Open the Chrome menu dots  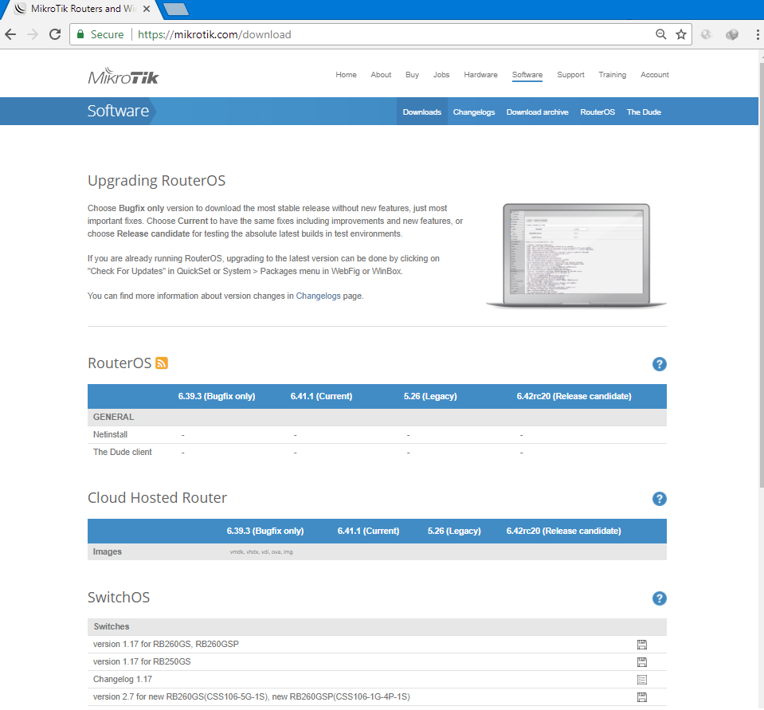point(757,34)
